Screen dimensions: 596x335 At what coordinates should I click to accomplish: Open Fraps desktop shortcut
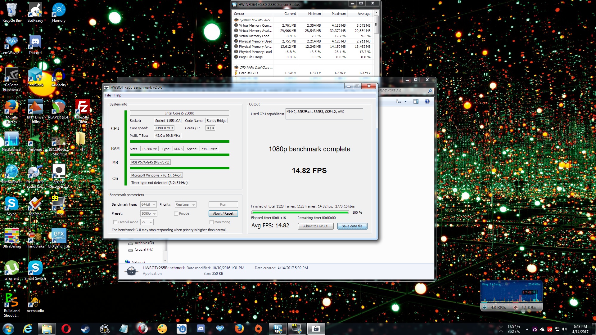[x=59, y=207]
